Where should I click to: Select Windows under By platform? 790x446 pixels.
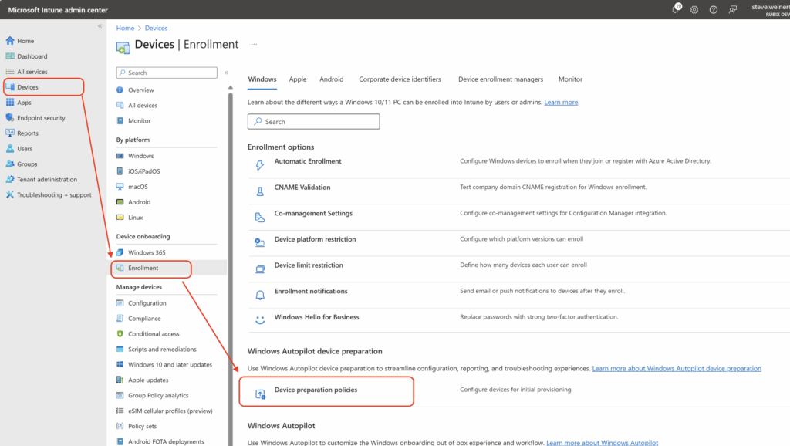[x=141, y=156]
